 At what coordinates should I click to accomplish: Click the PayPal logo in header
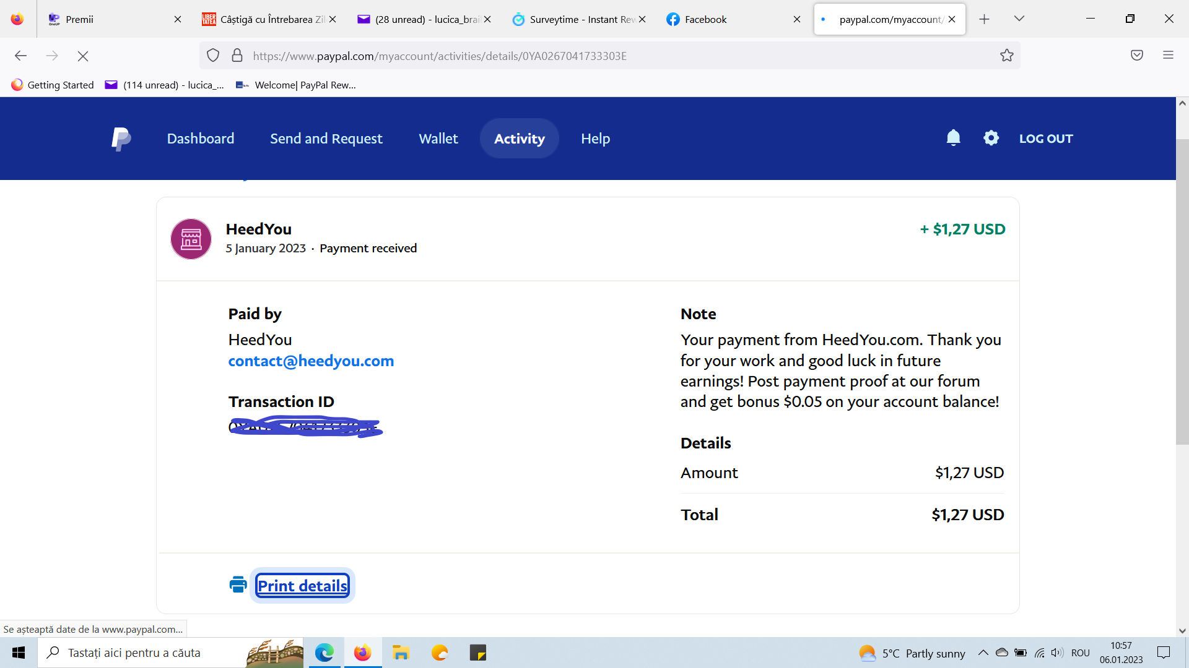click(121, 139)
